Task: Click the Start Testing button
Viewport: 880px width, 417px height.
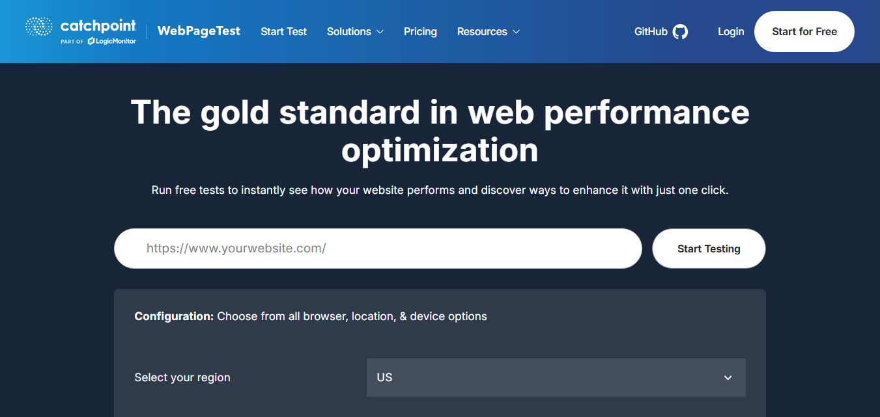Action: point(709,249)
